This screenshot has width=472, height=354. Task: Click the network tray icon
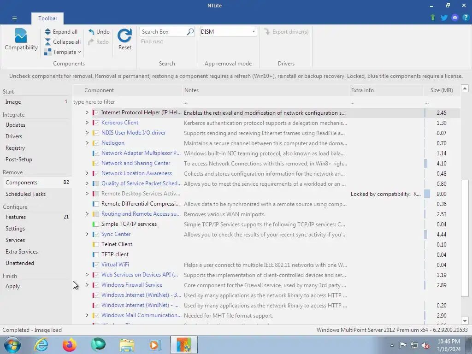pyautogui.click(x=414, y=345)
